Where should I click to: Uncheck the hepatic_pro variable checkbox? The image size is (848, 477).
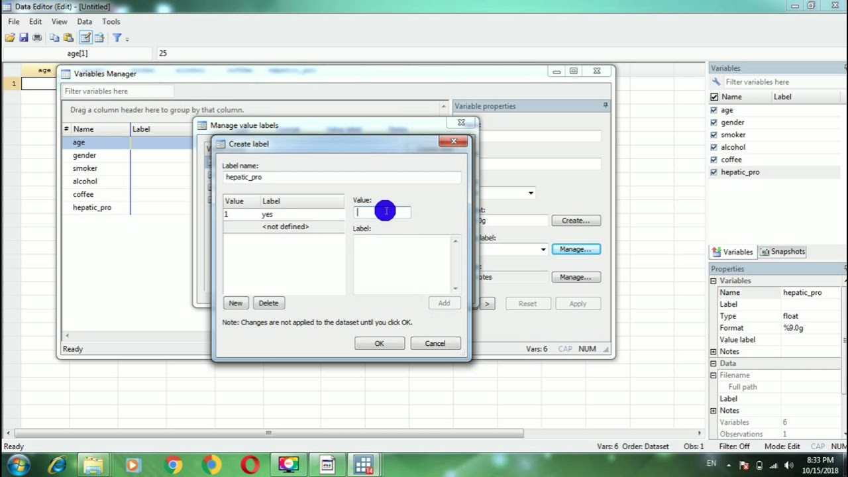click(x=714, y=172)
